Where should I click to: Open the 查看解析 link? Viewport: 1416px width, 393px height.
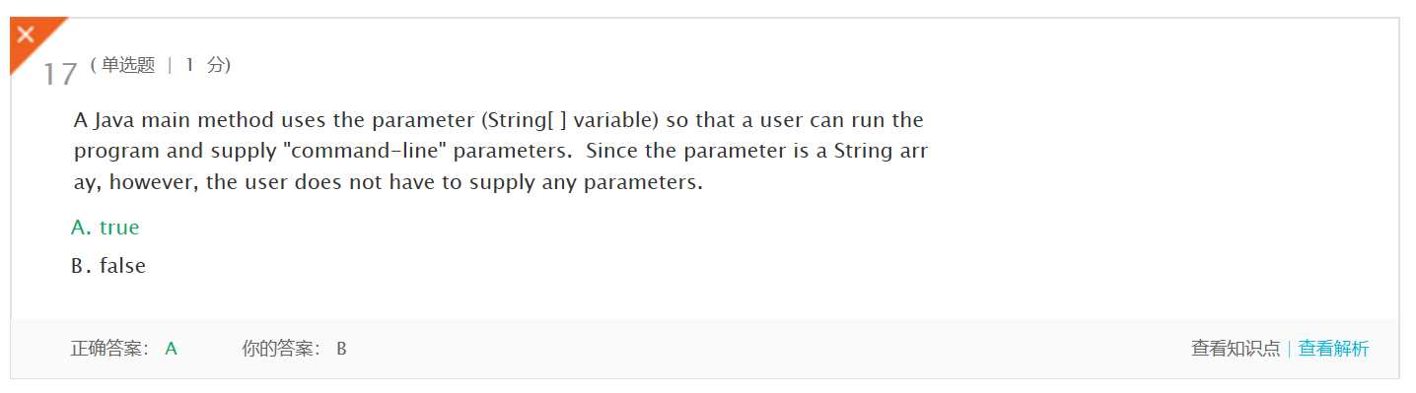(x=1333, y=349)
